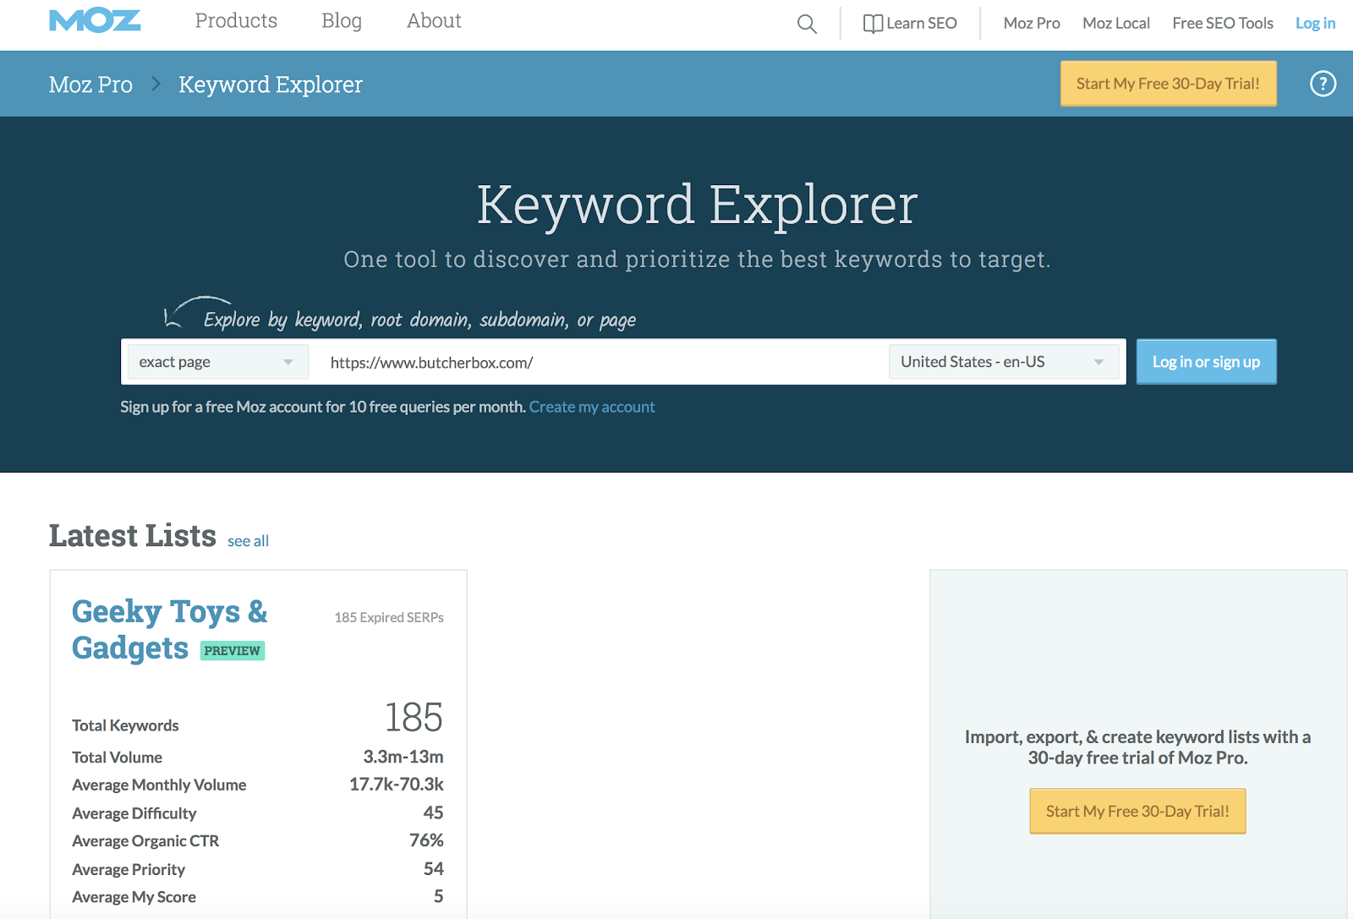The width and height of the screenshot is (1353, 919).
Task: Click the breadcrumb chevron after Moz Pro
Action: [x=156, y=84]
